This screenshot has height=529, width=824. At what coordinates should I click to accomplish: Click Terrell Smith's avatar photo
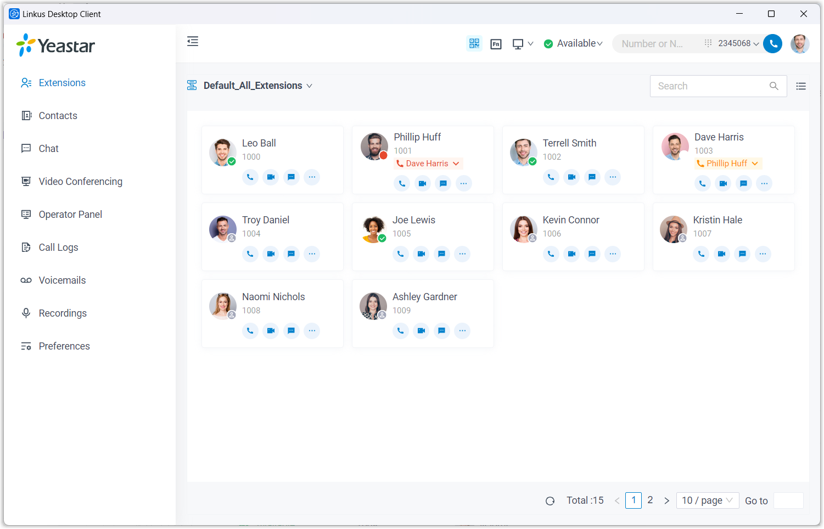pos(523,152)
